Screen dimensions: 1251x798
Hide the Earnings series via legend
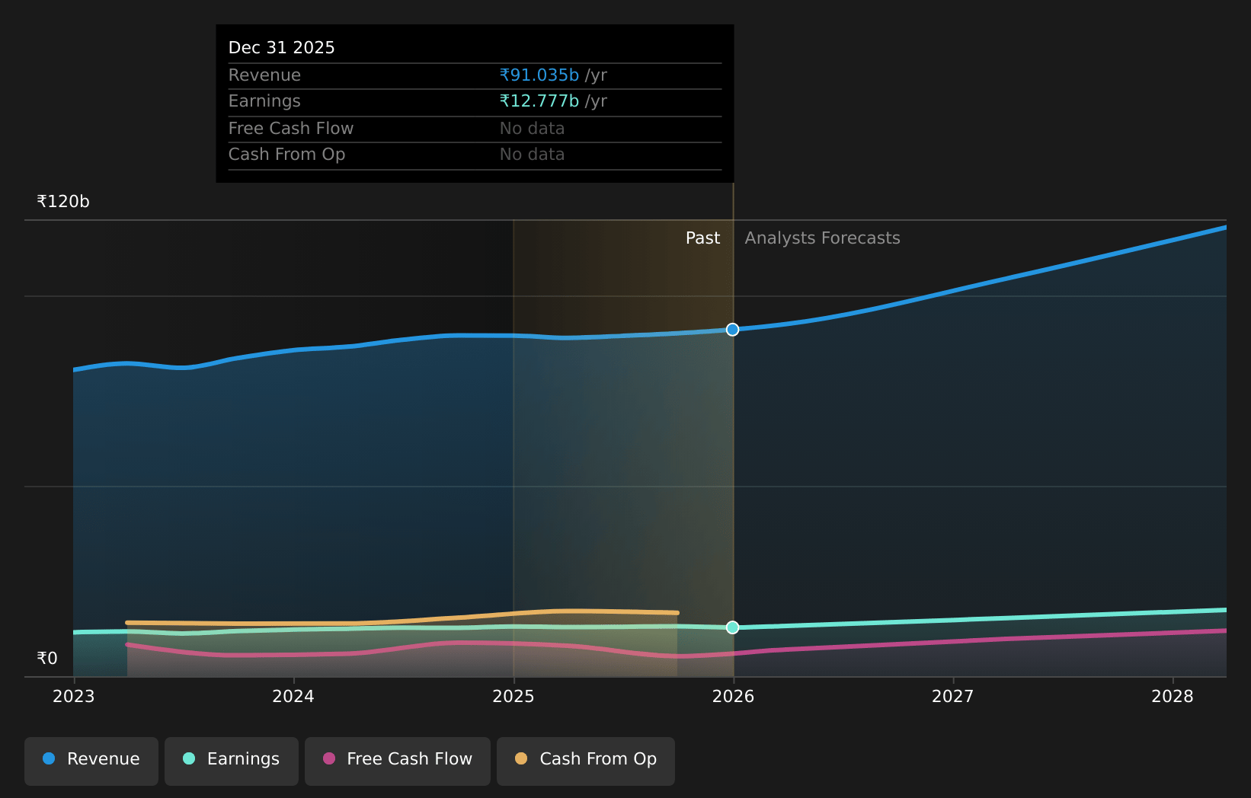(x=232, y=760)
